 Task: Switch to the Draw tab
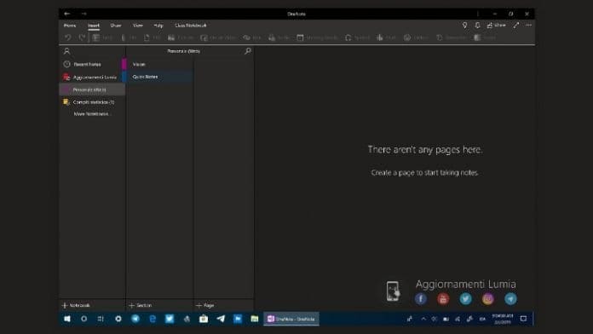point(116,26)
